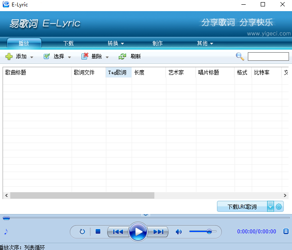Click the Refresh icon in toolbar

[x=123, y=57]
